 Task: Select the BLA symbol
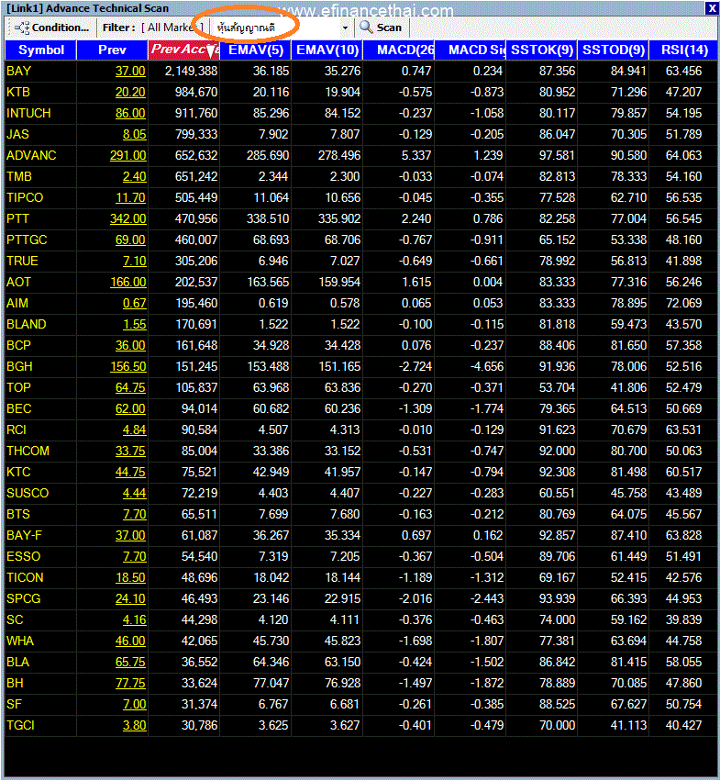coord(18,662)
